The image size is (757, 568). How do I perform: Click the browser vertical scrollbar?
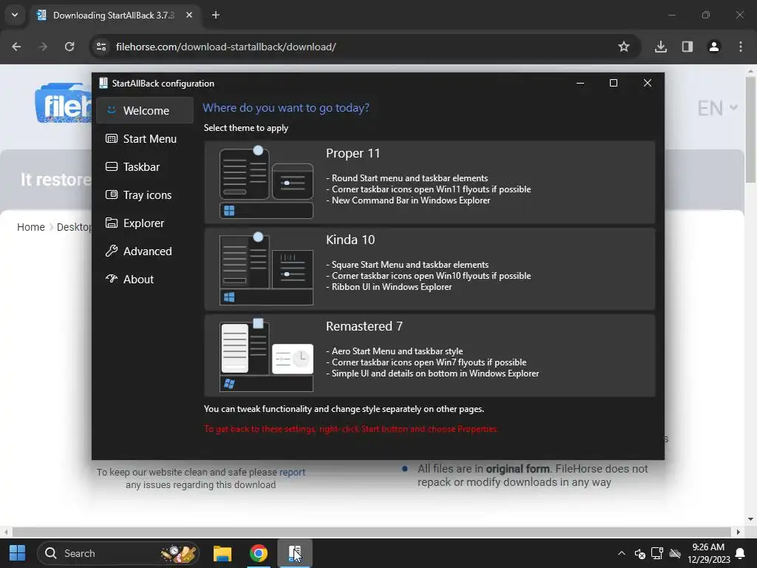(750, 129)
